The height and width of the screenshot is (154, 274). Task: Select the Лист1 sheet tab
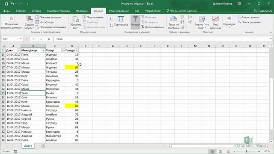[28, 146]
